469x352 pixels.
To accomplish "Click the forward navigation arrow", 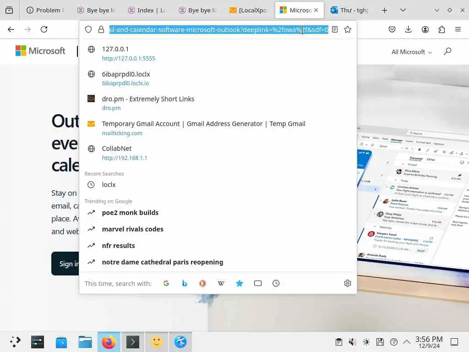I will (27, 29).
